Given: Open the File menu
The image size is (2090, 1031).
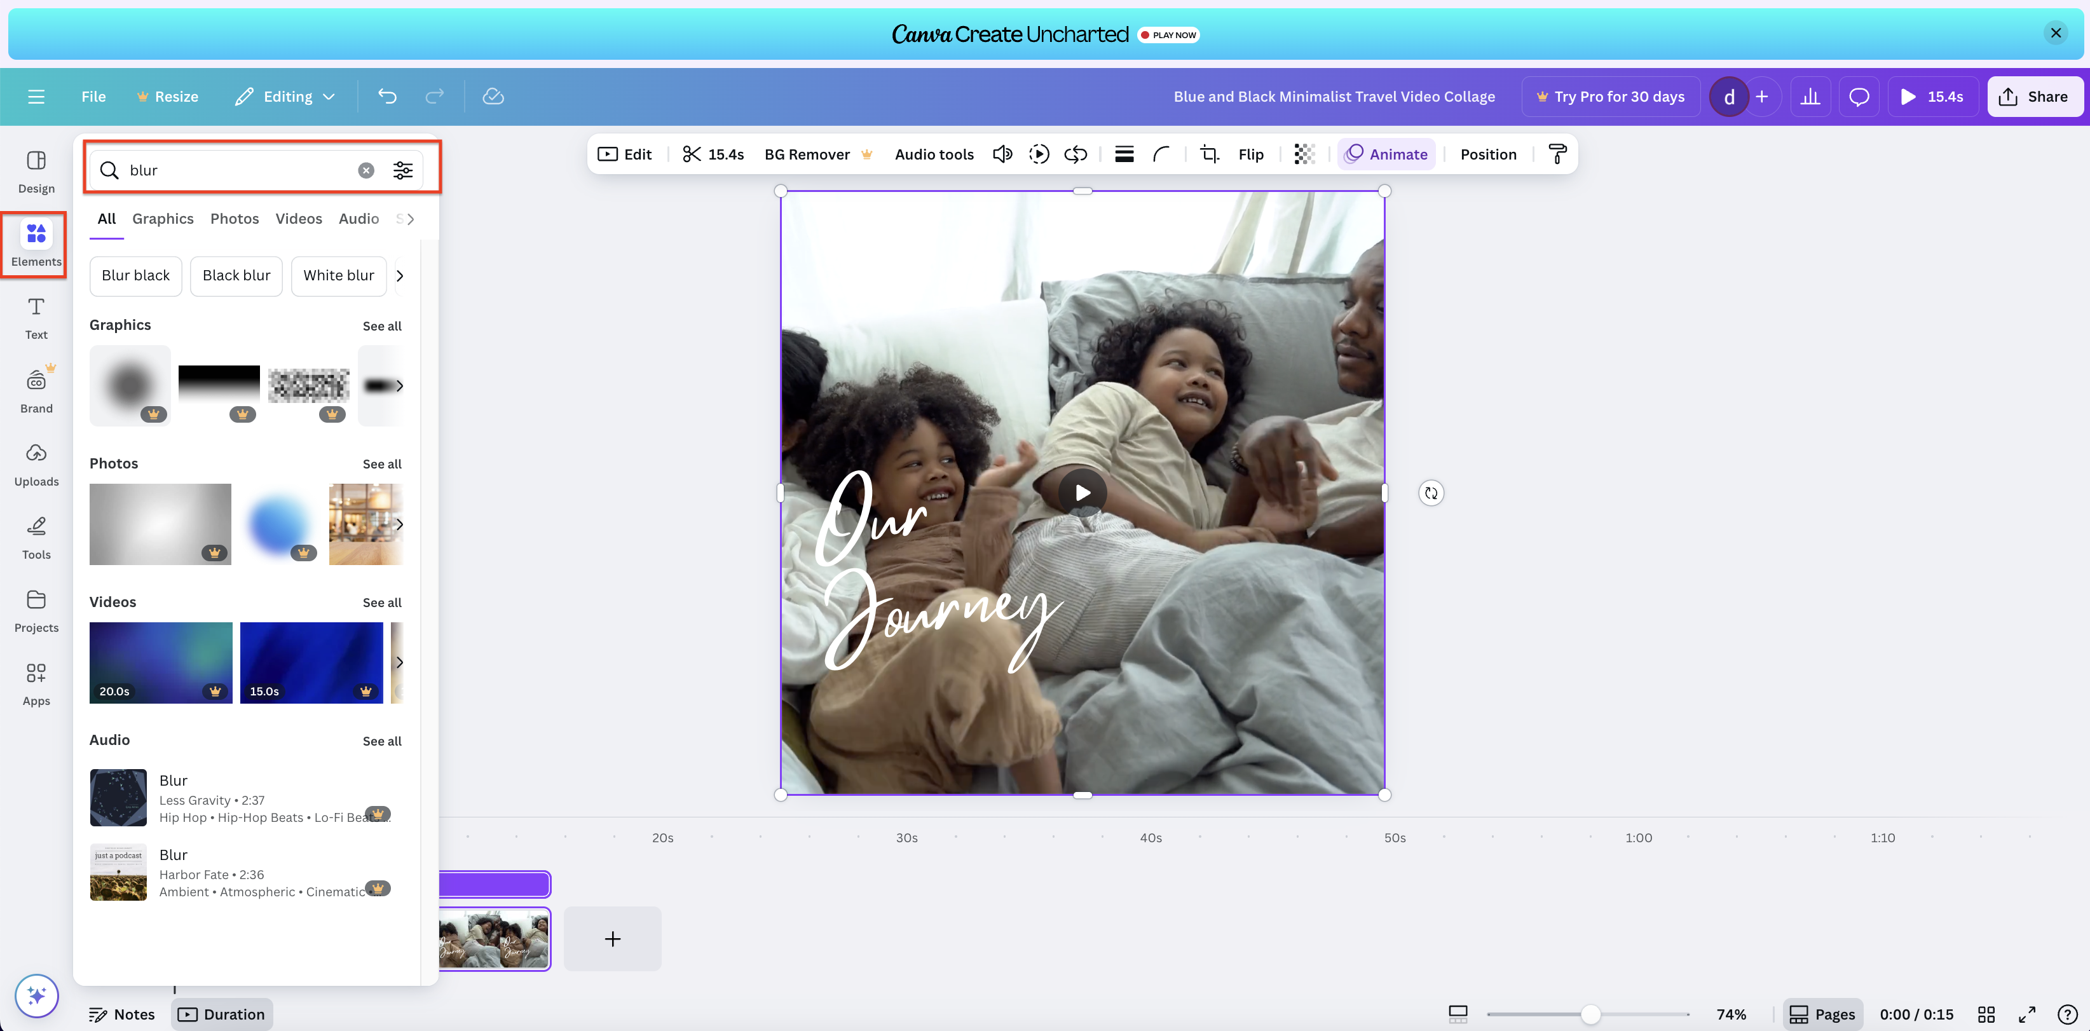Looking at the screenshot, I should (x=93, y=97).
